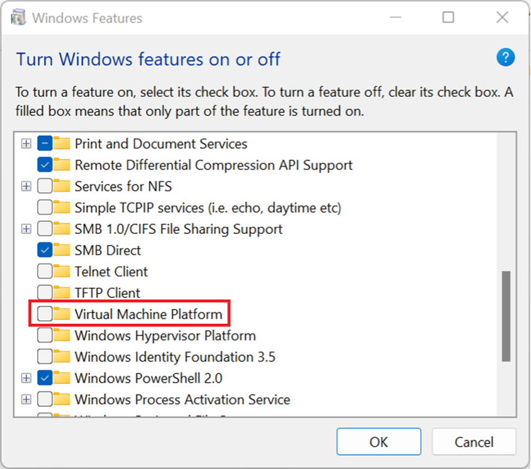531x469 pixels.
Task: Click the feature list vertical scrollbar thumb
Action: click(506, 316)
